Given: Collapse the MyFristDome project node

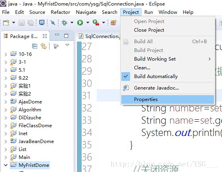Looking at the screenshot, I should [x=6, y=165].
